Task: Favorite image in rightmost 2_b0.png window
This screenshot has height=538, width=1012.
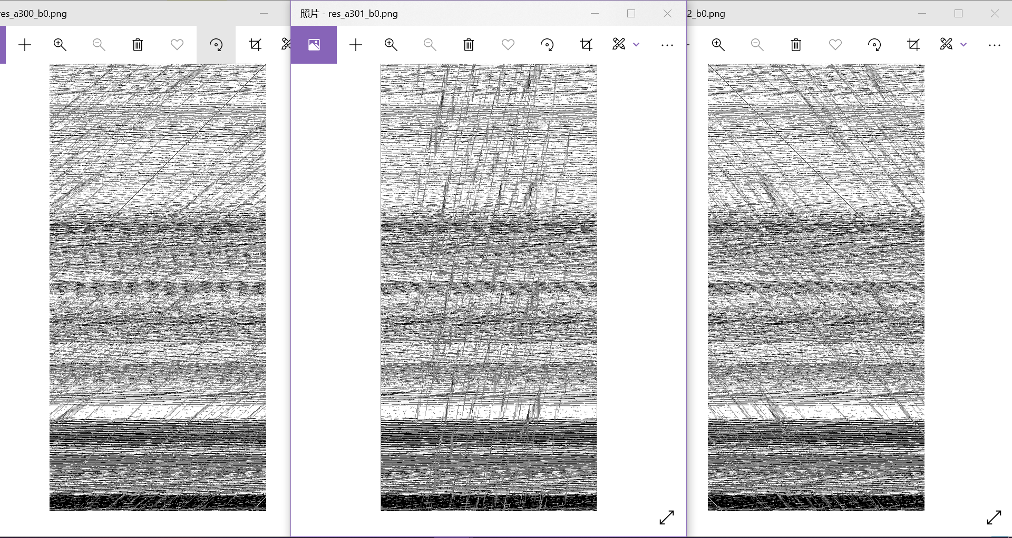Action: 835,45
